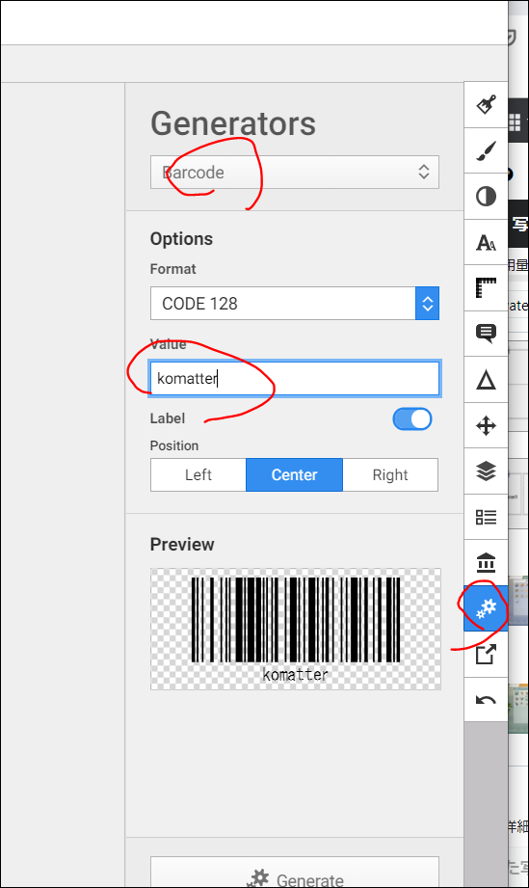Click the Format dropdown blue arrow stepper
Screen dimensions: 529x888
(x=427, y=304)
